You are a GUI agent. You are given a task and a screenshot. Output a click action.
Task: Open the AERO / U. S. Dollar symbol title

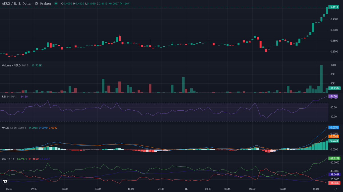(x=26, y=3)
